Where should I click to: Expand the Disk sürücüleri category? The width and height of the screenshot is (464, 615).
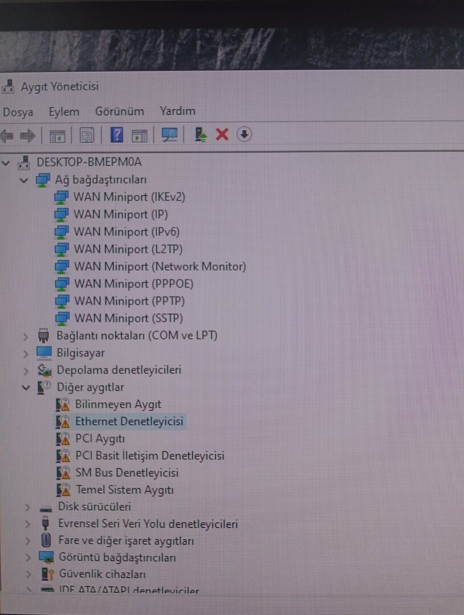click(x=27, y=507)
